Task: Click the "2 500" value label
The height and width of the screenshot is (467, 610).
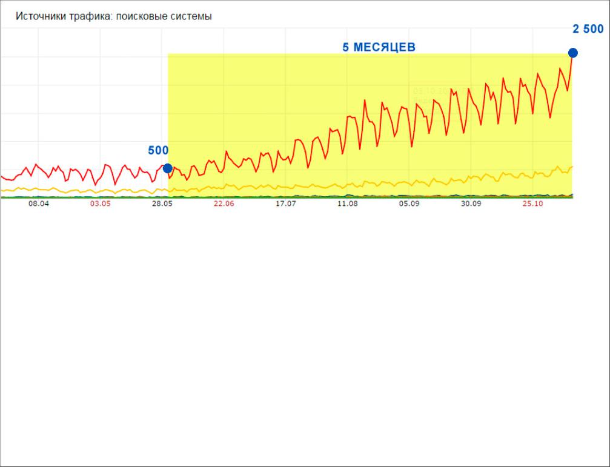Action: tap(588, 29)
